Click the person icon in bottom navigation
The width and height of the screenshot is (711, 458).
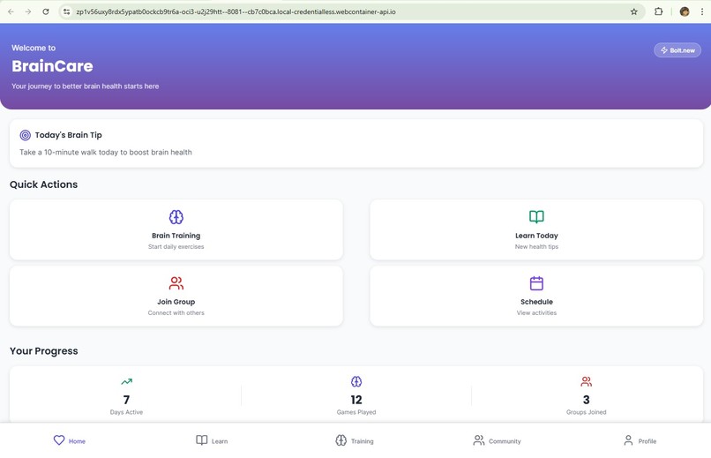pyautogui.click(x=628, y=440)
